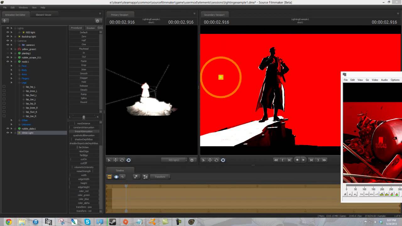402x226 pixels.
Task: Expand the rubble_slabs1 tree item
Action: click(15, 129)
